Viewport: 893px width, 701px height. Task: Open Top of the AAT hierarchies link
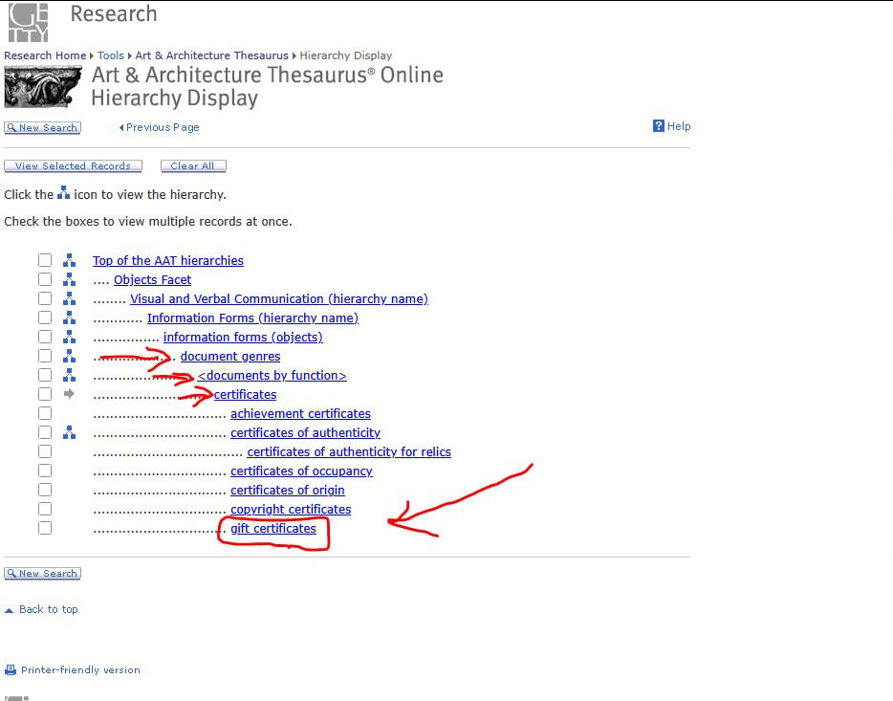click(x=168, y=260)
